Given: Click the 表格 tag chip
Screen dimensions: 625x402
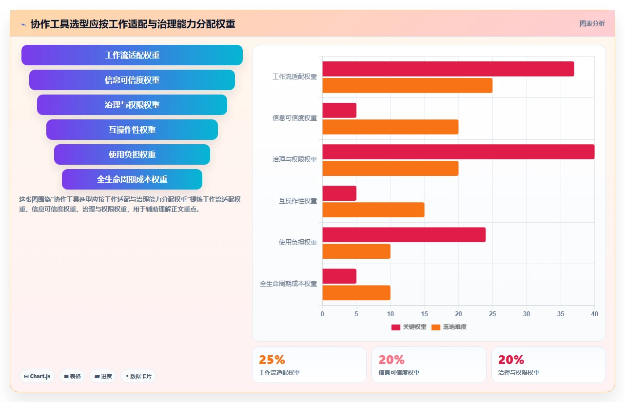Looking at the screenshot, I should pyautogui.click(x=72, y=376).
